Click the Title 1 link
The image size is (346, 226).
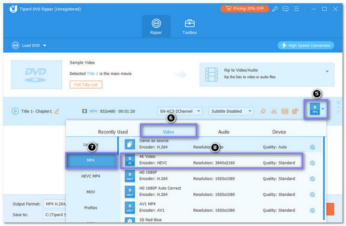pyautogui.click(x=92, y=73)
